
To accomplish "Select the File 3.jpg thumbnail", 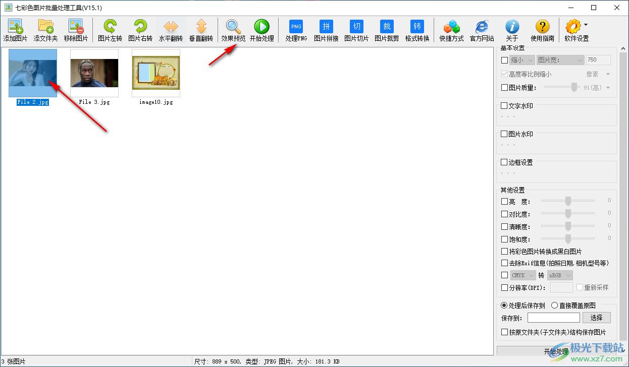I will pos(94,74).
